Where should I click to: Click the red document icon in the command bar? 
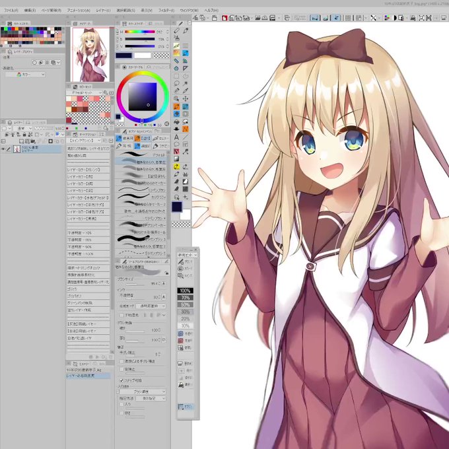coord(224,18)
